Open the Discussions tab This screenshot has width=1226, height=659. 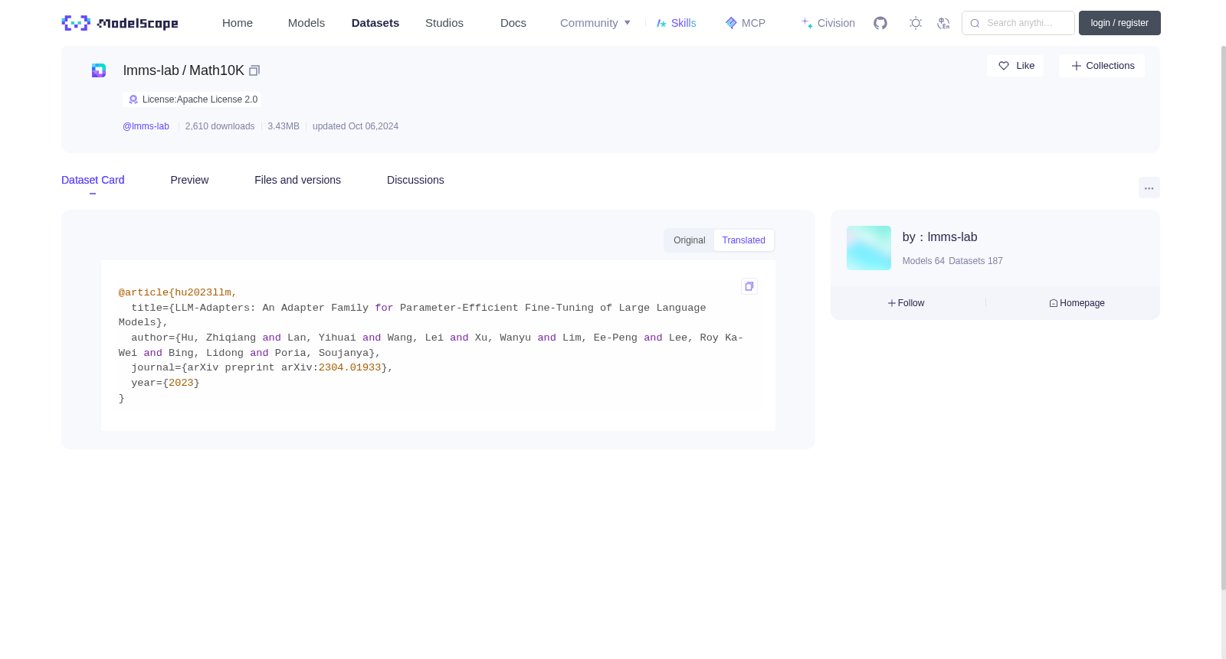415,180
